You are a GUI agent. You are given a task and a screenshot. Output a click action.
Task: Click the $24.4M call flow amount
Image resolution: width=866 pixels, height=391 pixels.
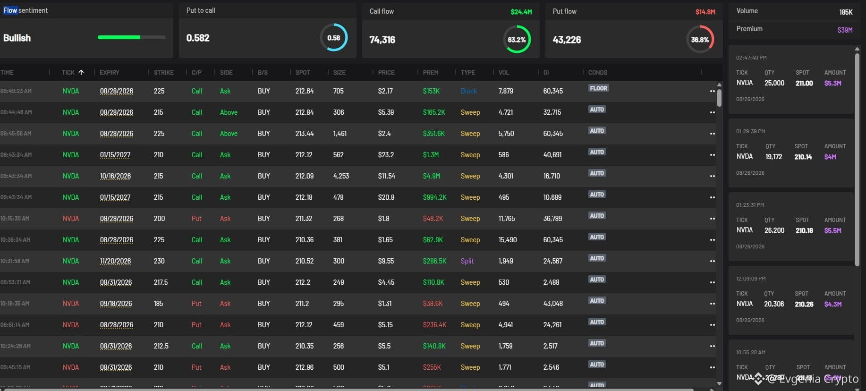pyautogui.click(x=521, y=12)
